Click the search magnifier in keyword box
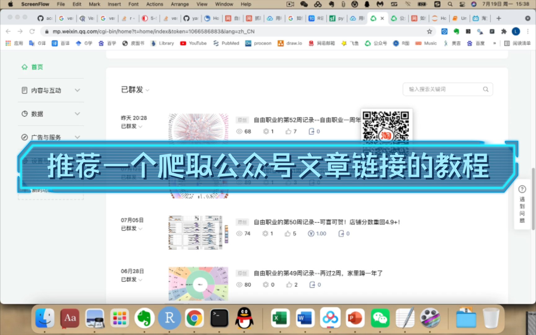This screenshot has height=335, width=536. tap(485, 89)
